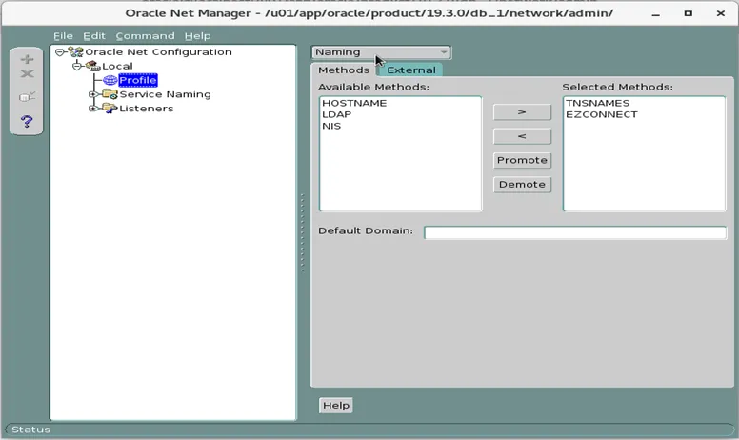
Task: Click the > move-right button
Action: (522, 112)
